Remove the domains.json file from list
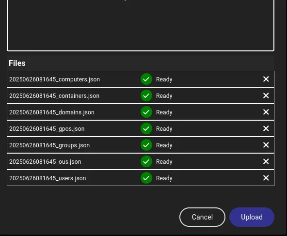287x236 pixels. 266,112
